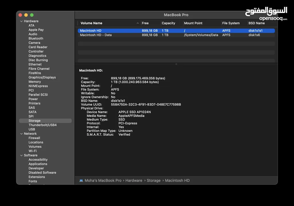Select Bluetooth in the sidebar
294x206 pixels.
click(x=36, y=38)
